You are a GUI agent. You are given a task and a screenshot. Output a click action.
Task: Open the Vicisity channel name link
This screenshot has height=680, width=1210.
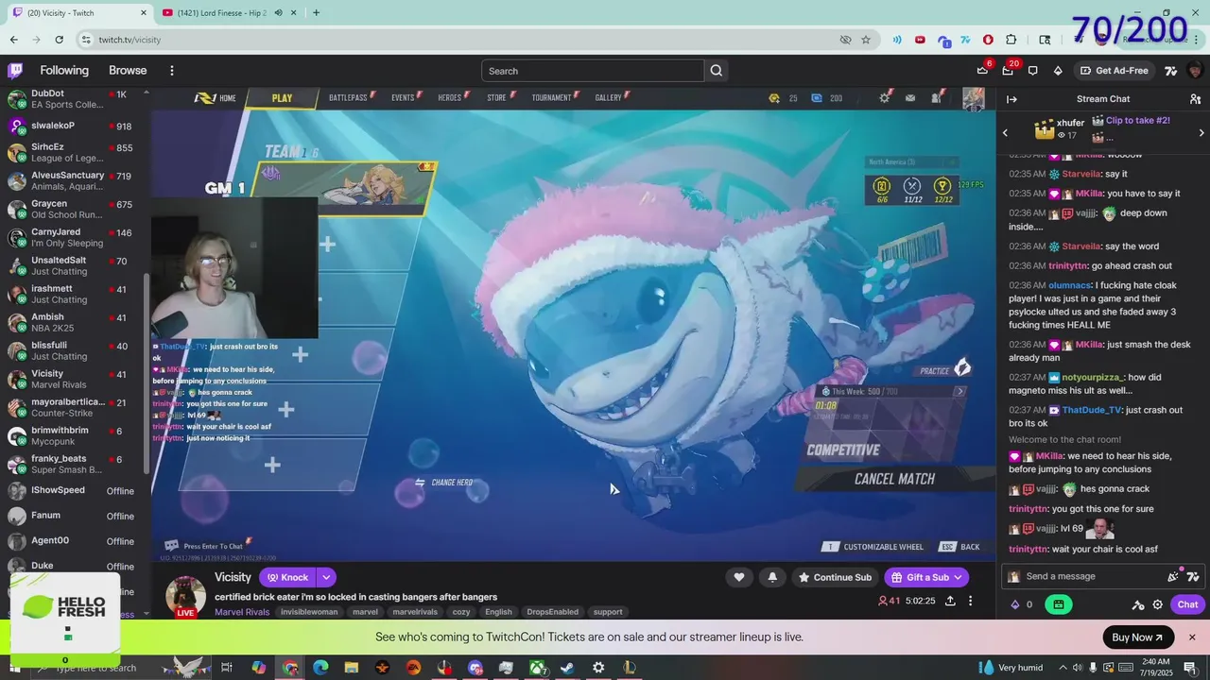click(x=233, y=577)
